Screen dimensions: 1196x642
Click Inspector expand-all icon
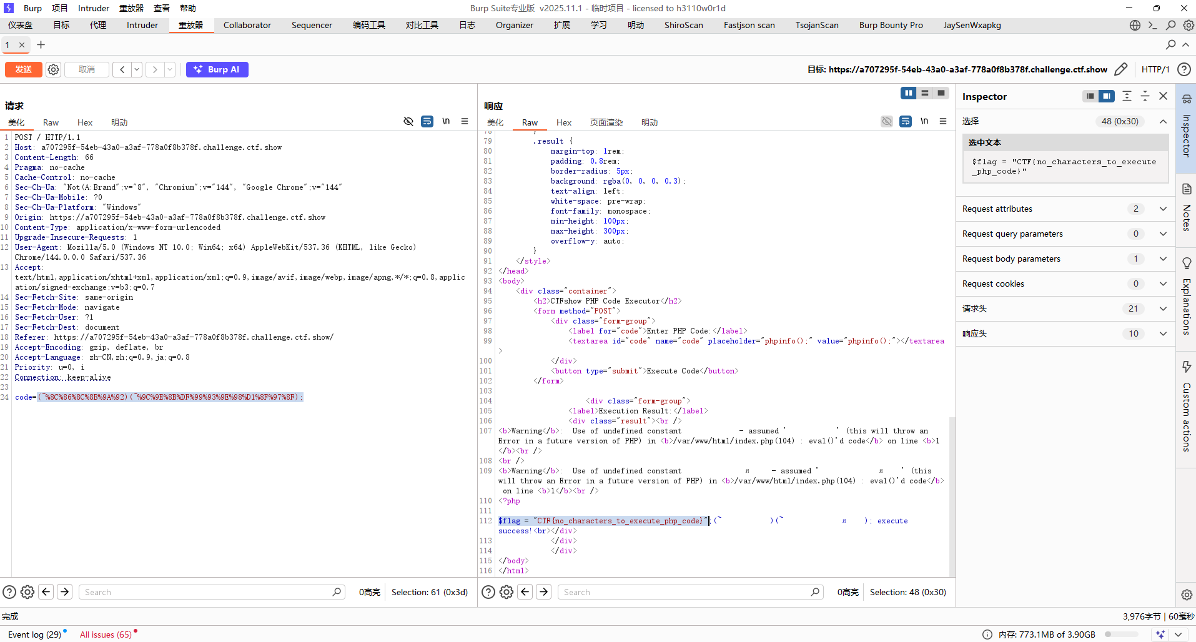(x=1127, y=96)
